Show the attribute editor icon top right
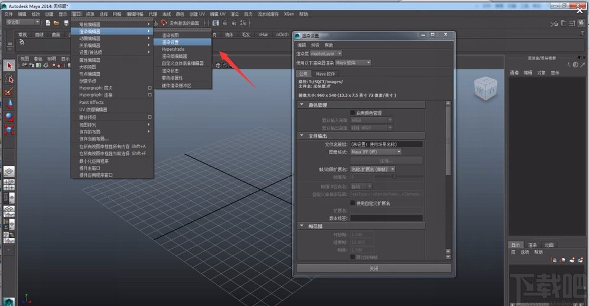The height and width of the screenshot is (306, 589). click(x=563, y=23)
